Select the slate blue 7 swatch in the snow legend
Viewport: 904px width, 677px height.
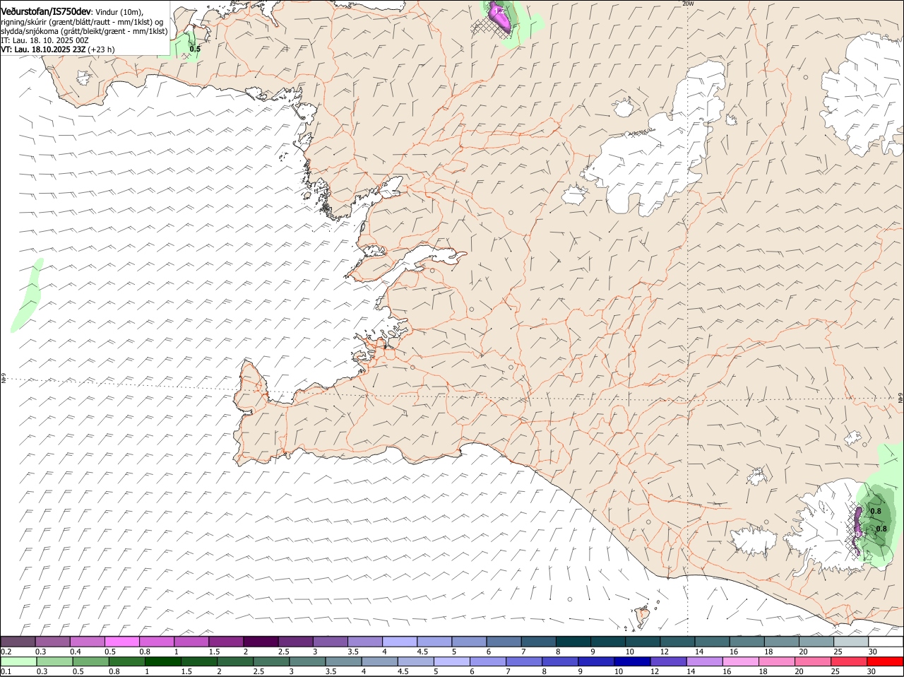coord(539,642)
